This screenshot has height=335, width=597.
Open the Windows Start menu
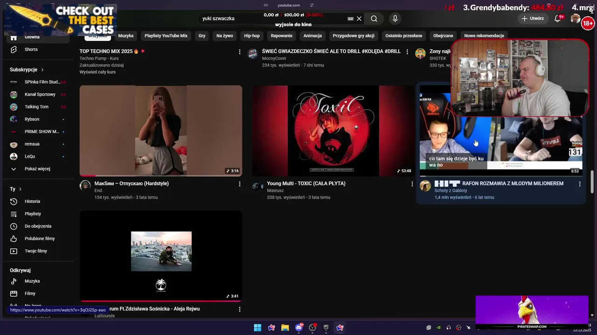coord(257,328)
